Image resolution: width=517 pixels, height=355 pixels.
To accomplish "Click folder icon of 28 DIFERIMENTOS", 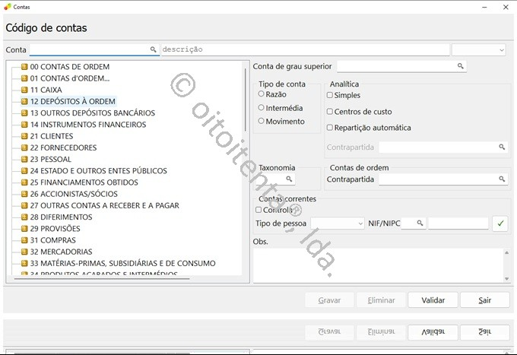I will point(24,217).
